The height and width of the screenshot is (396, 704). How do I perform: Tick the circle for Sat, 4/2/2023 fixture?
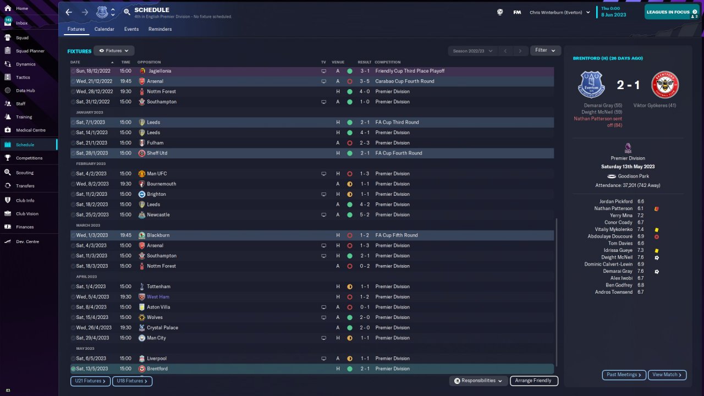coord(73,174)
